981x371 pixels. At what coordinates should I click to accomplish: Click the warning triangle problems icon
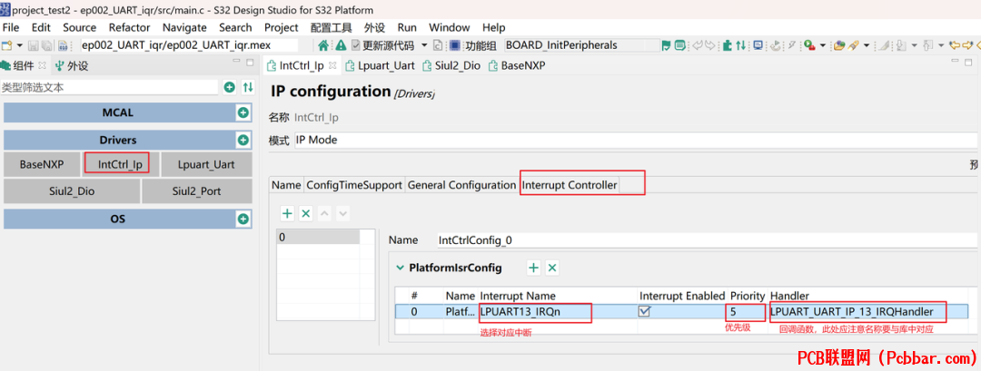pyautogui.click(x=341, y=45)
